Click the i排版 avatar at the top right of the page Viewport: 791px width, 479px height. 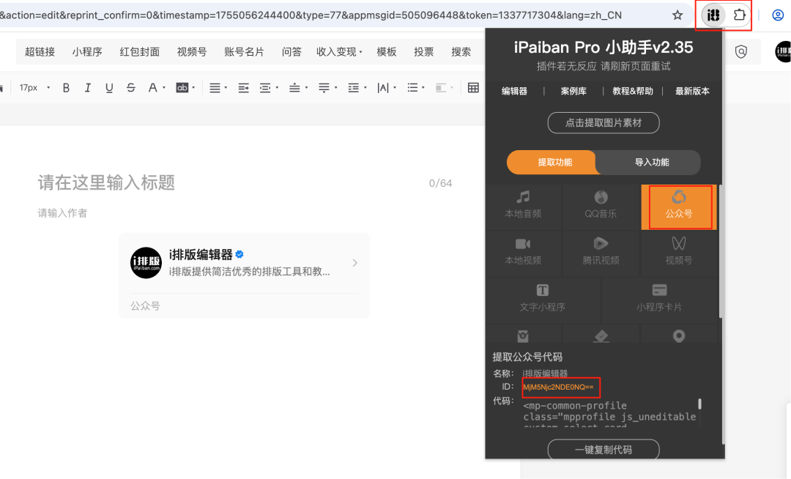coord(783,51)
